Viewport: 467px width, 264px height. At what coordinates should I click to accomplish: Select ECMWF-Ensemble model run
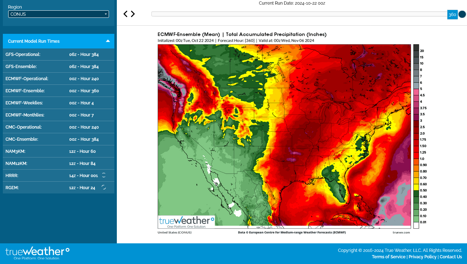pyautogui.click(x=58, y=91)
